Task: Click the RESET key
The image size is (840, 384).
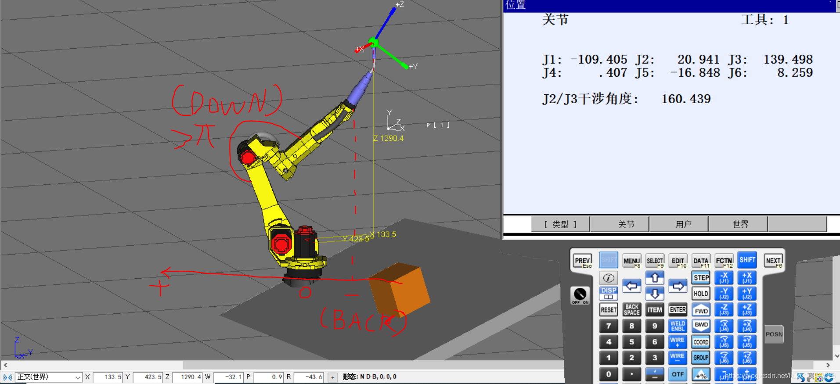Action: click(609, 309)
